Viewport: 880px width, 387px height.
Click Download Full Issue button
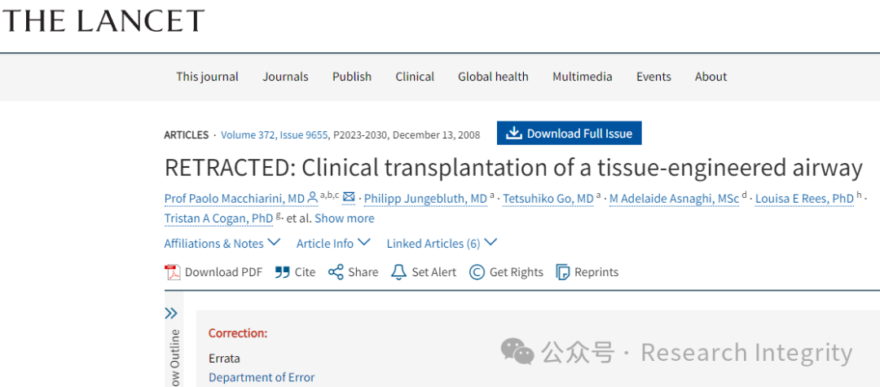[x=569, y=134]
